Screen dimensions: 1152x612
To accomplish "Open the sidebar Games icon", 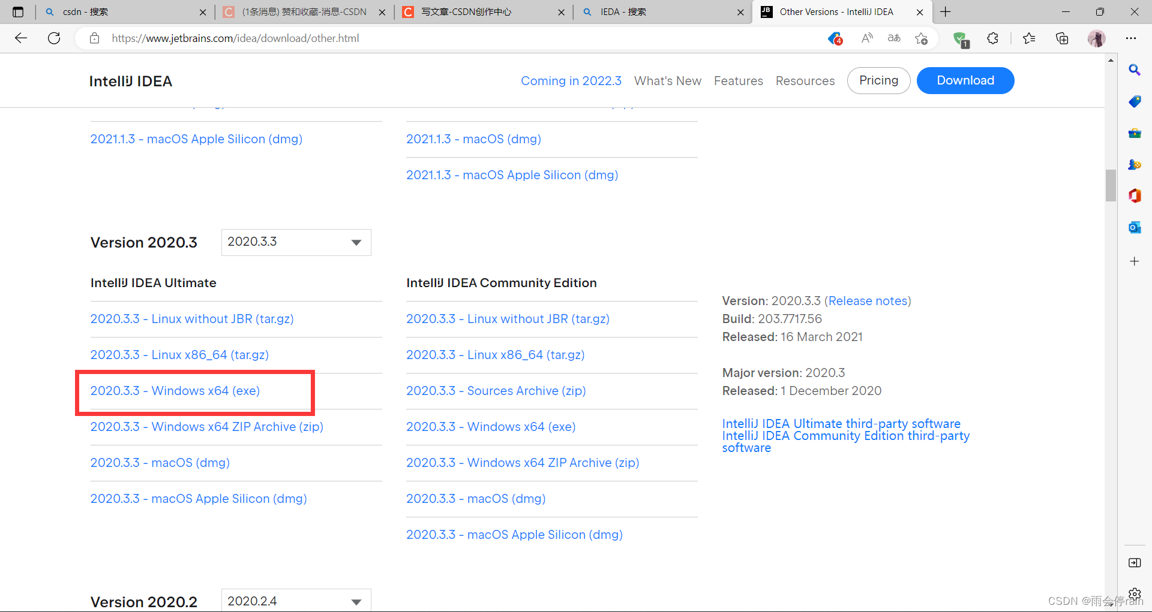I will [1135, 164].
